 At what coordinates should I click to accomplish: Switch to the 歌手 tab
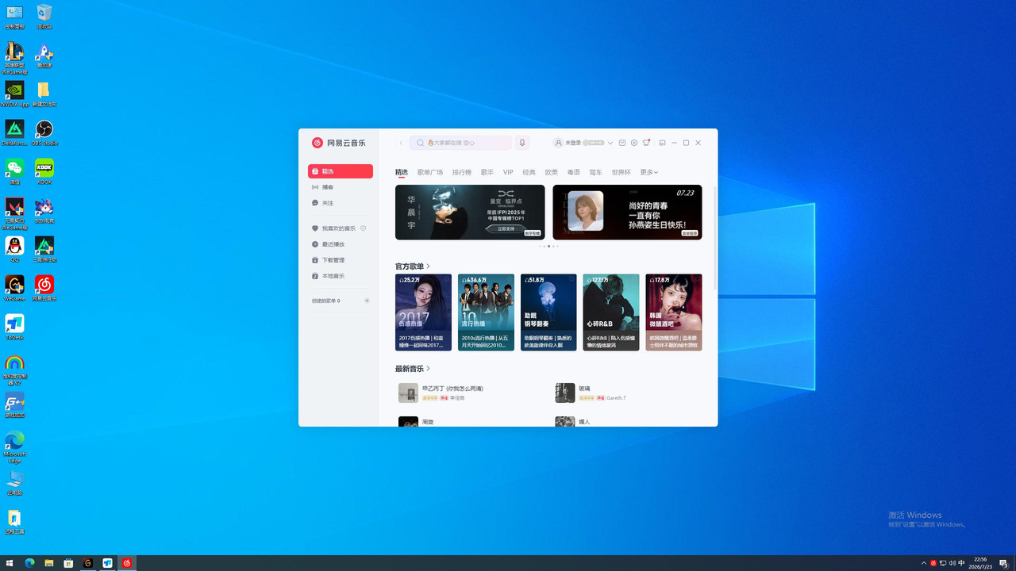487,172
